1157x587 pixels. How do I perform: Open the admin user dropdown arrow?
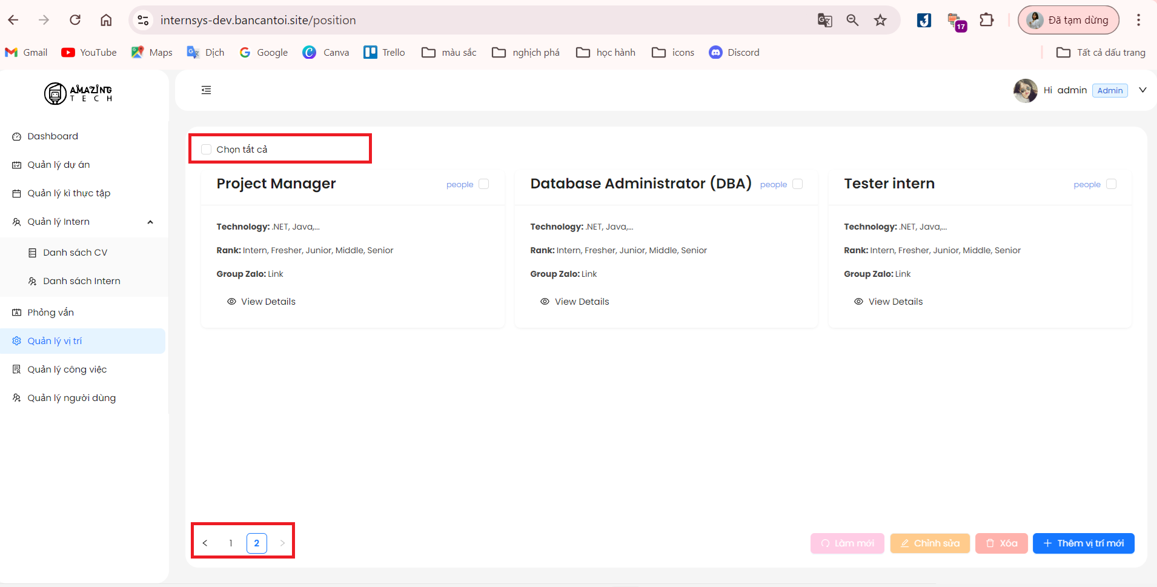pyautogui.click(x=1142, y=90)
